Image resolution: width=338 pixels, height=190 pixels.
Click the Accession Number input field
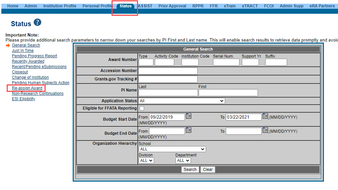(x=168, y=71)
